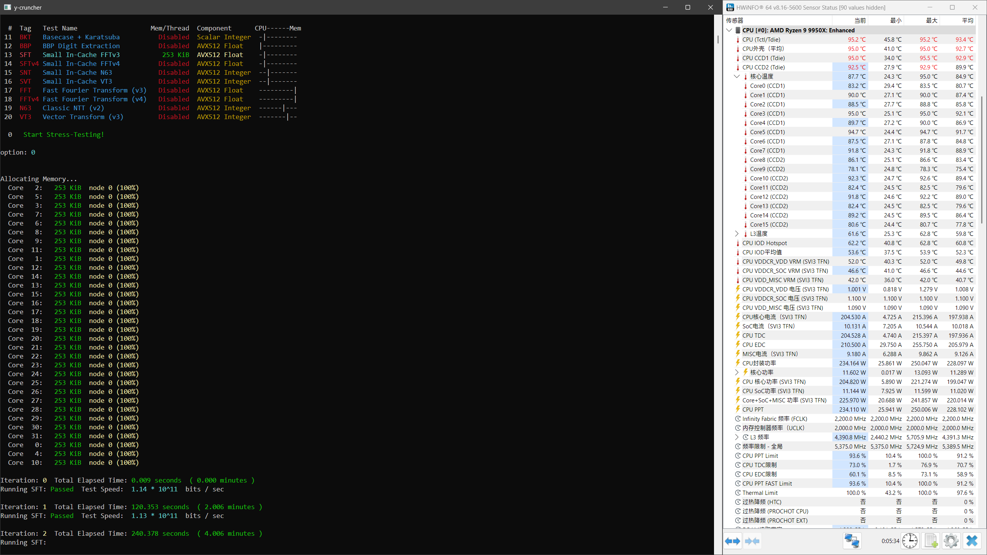The height and width of the screenshot is (555, 987).
Task: Click the collapse panel inward-arrows icon
Action: pos(752,541)
